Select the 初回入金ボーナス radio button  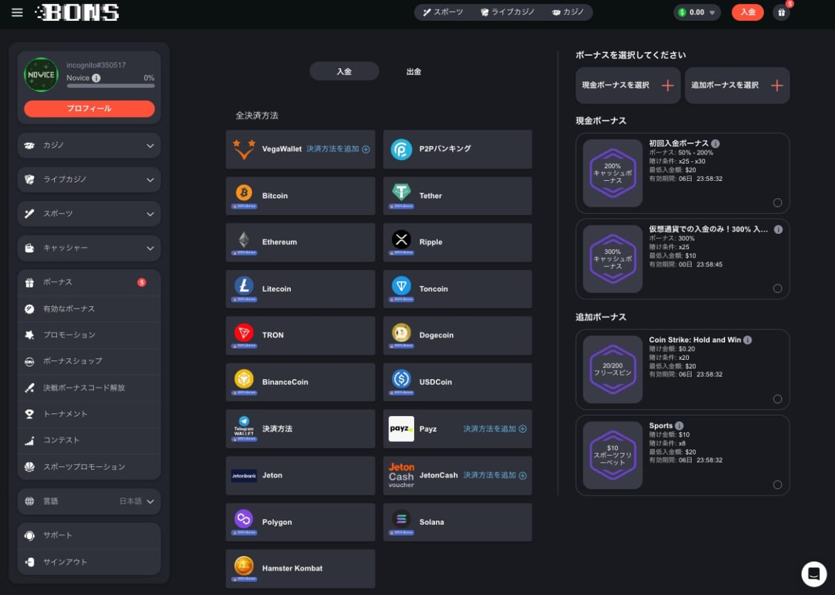tap(777, 203)
